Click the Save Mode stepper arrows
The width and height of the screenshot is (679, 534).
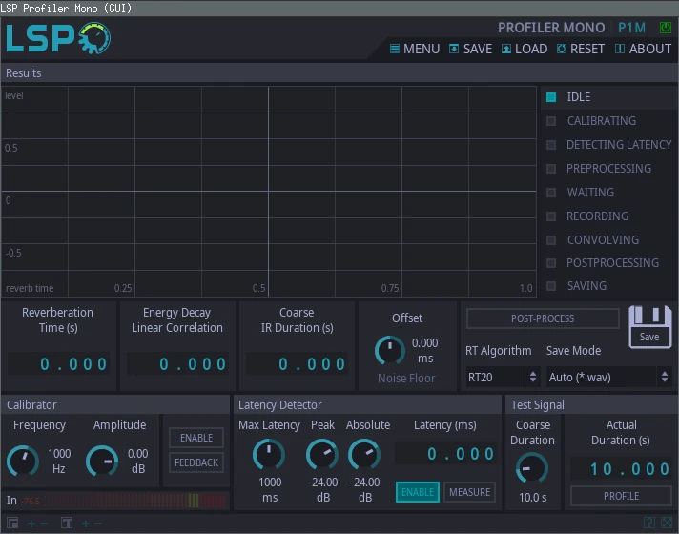click(x=665, y=378)
